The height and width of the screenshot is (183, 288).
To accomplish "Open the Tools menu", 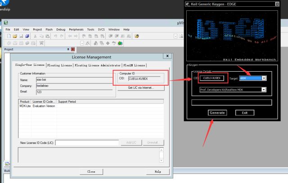I will click(x=90, y=29).
